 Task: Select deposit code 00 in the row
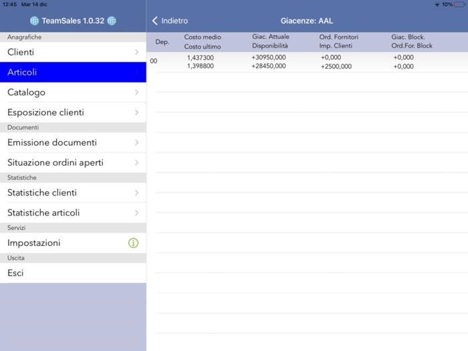(x=153, y=62)
